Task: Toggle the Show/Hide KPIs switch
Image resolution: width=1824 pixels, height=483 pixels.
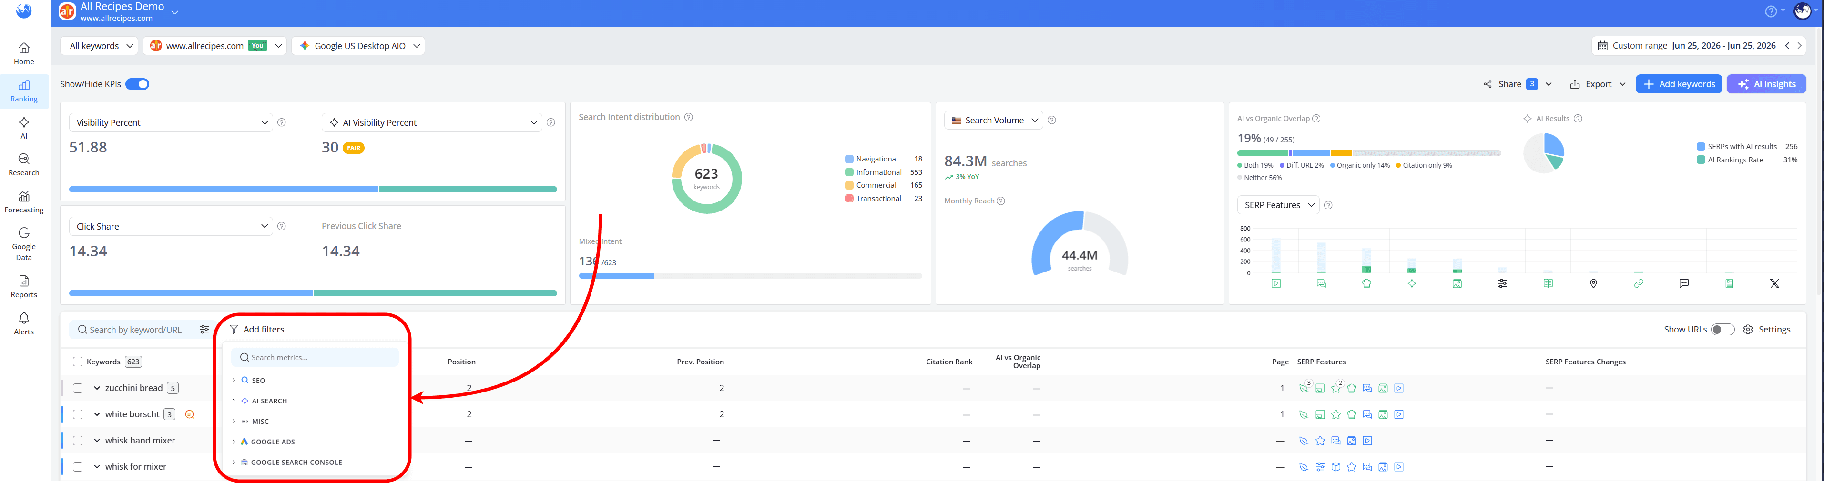Action: click(x=137, y=84)
